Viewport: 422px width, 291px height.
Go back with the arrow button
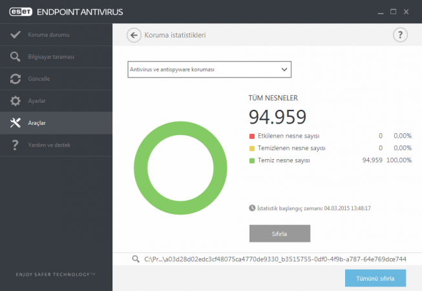point(134,35)
